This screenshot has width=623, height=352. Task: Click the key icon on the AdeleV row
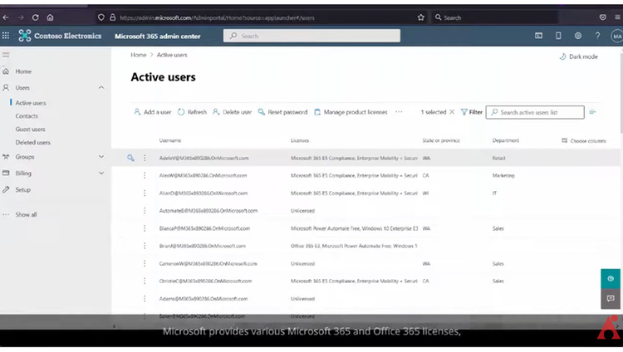tap(130, 158)
